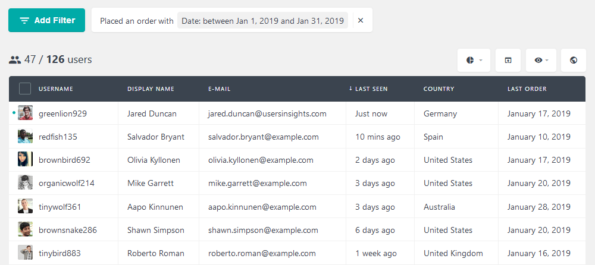Click the Spain country cell
This screenshot has width=595, height=265.
[433, 137]
